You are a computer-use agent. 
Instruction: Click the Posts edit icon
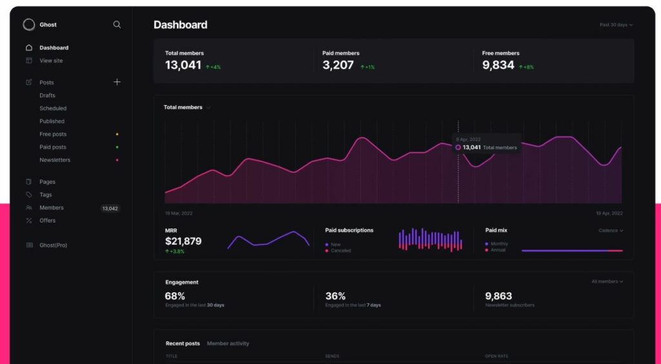(x=28, y=82)
